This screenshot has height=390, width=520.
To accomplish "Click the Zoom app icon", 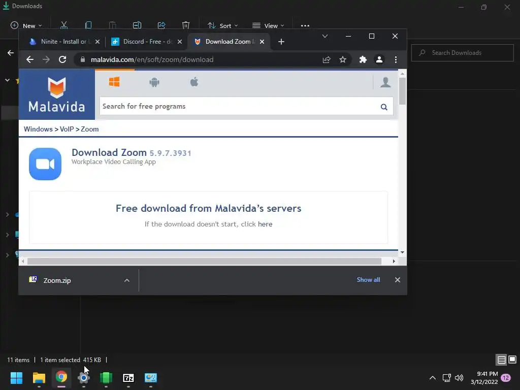I will pos(45,164).
